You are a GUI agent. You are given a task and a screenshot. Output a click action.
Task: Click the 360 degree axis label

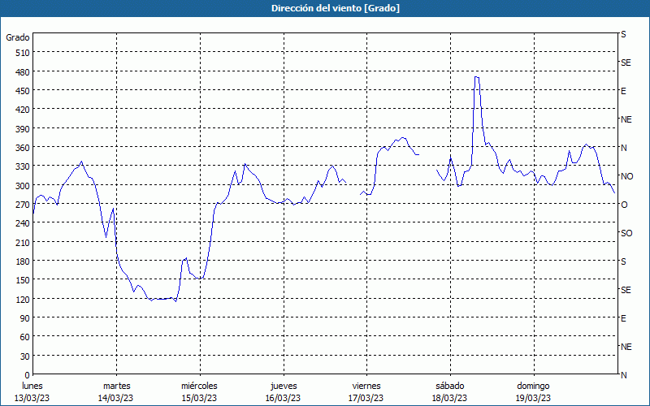(23, 148)
